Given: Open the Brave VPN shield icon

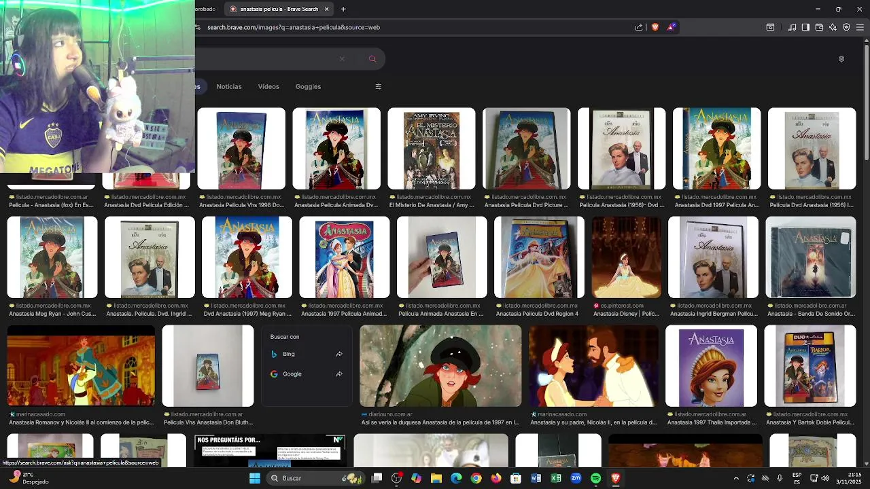Looking at the screenshot, I should click(x=846, y=27).
